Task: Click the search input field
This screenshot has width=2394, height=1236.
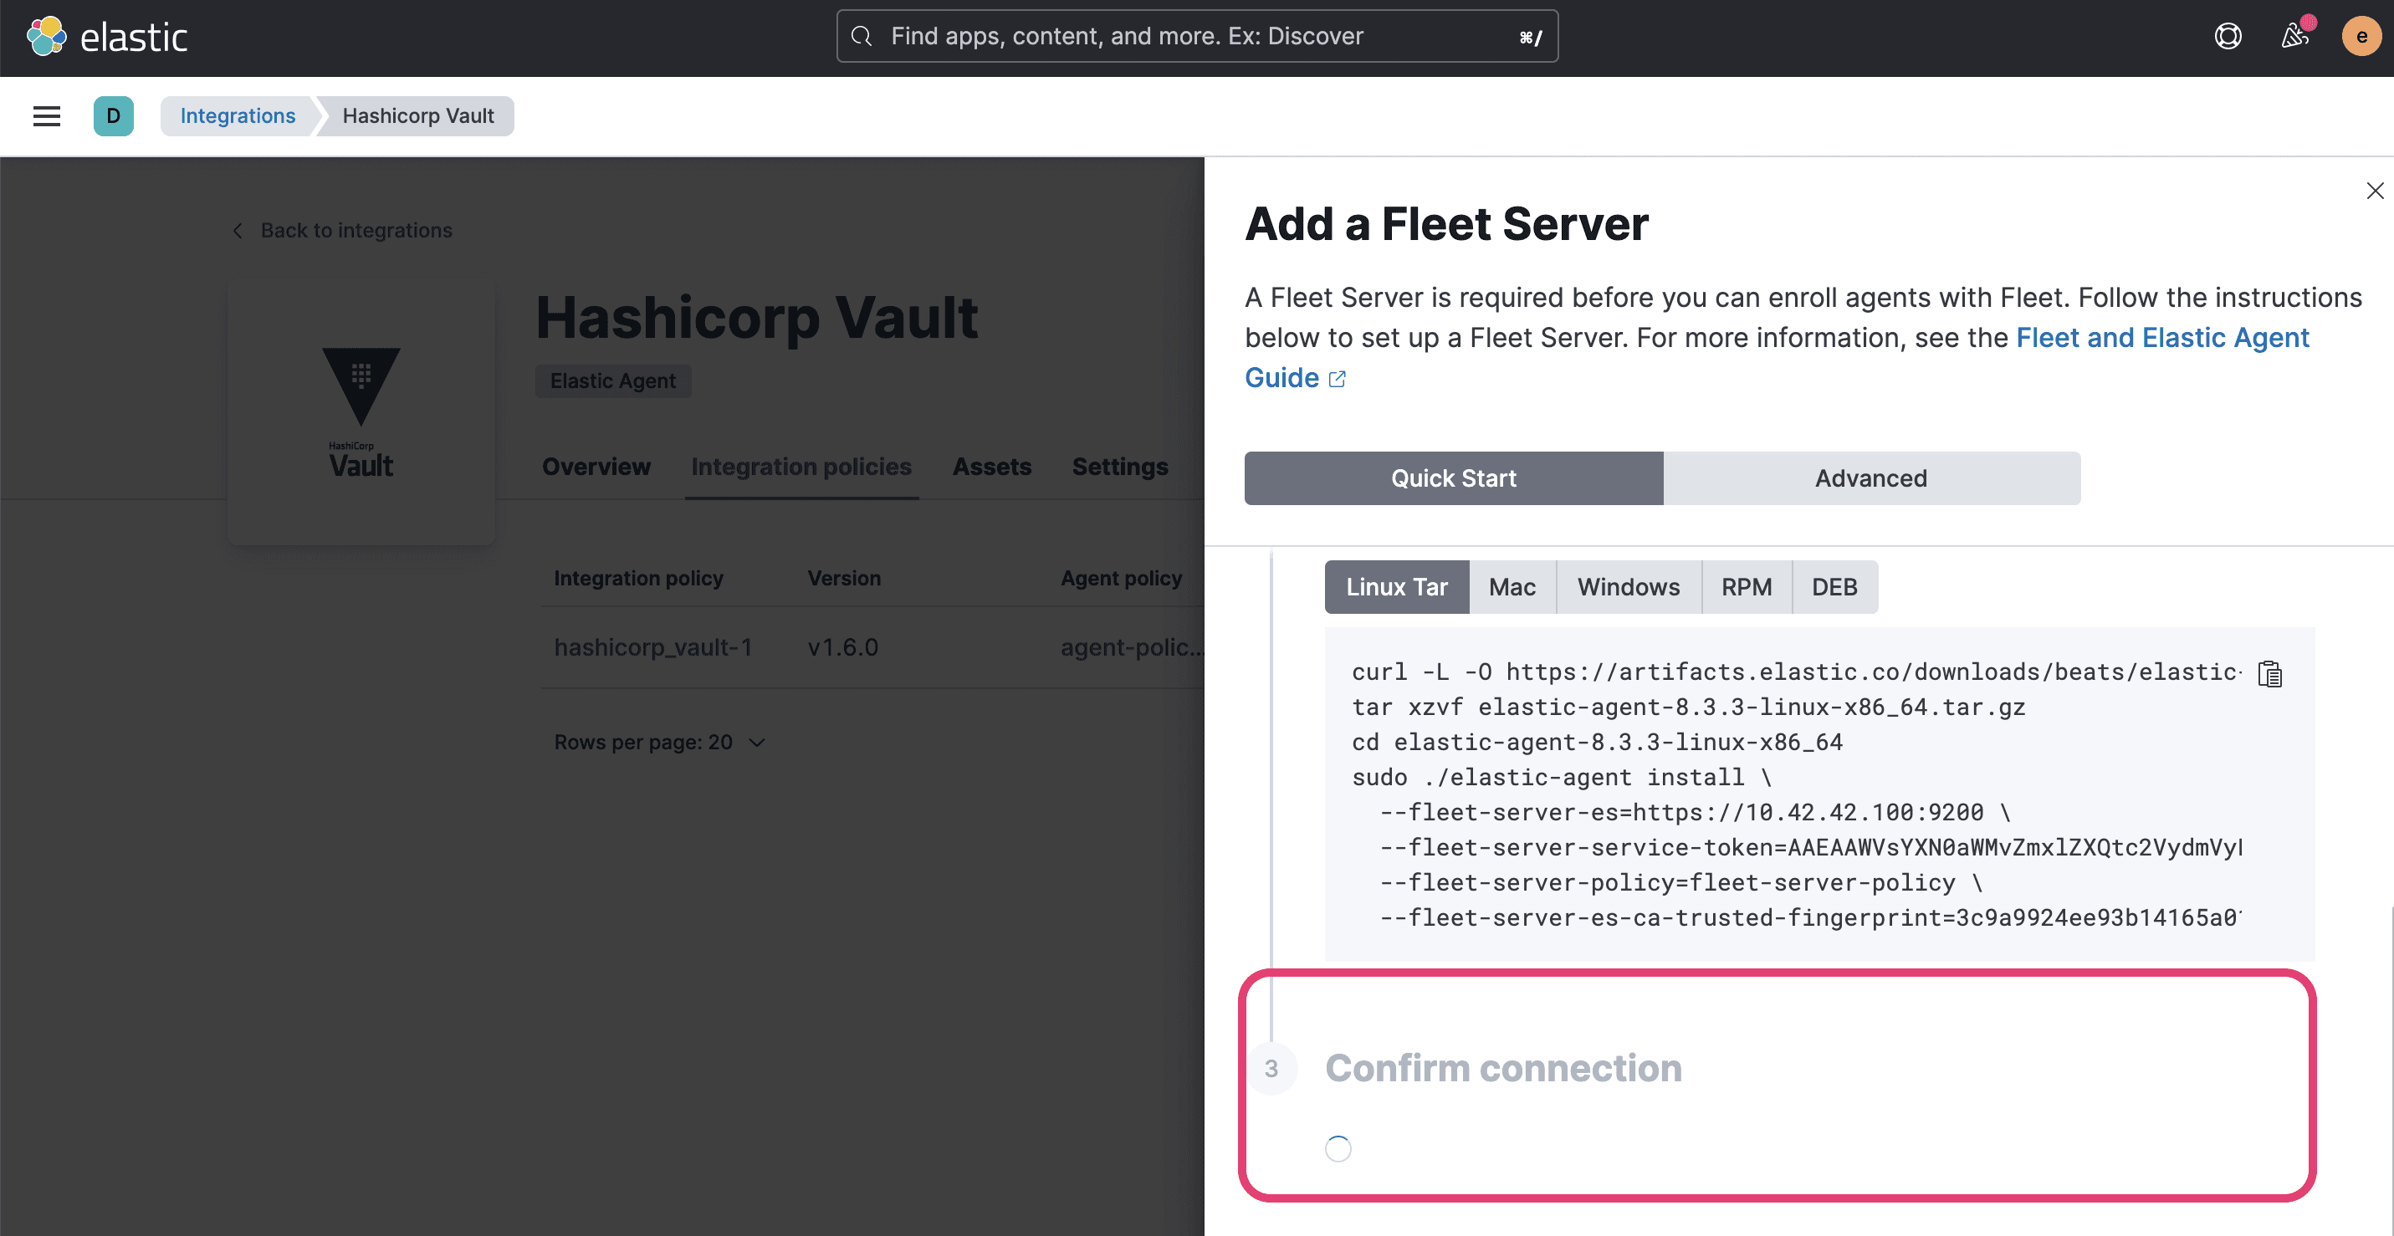Action: (1196, 36)
